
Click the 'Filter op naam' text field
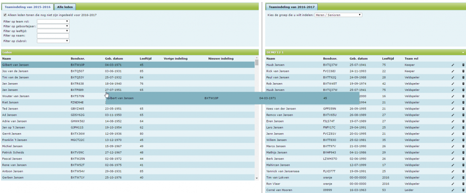[53, 36]
